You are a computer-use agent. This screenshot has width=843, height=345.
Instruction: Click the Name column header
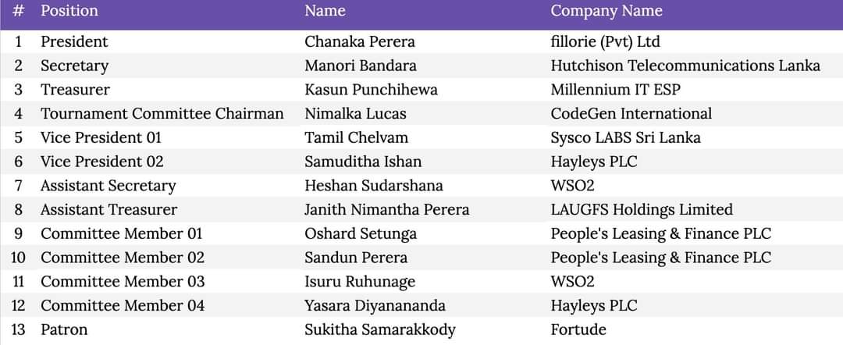click(325, 11)
